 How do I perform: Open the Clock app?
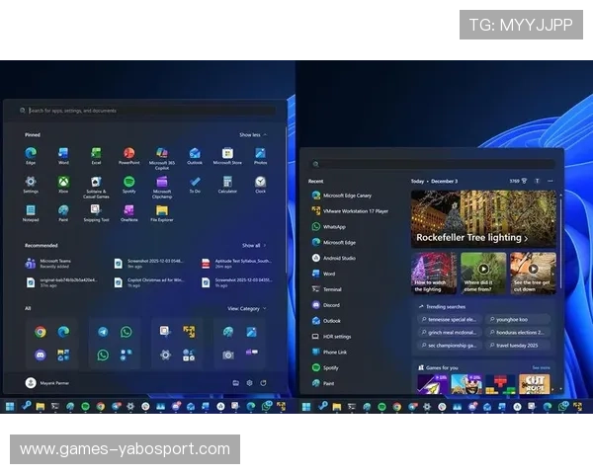tap(260, 185)
